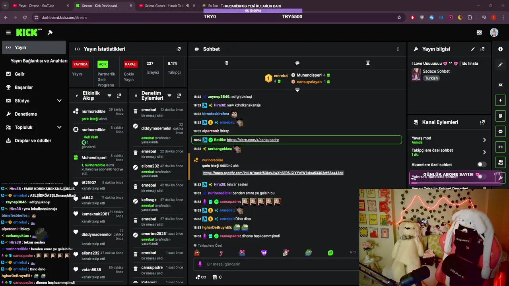This screenshot has height=286, width=509.
Task: Click the AÇIK partner program badge
Action: [x=103, y=64]
